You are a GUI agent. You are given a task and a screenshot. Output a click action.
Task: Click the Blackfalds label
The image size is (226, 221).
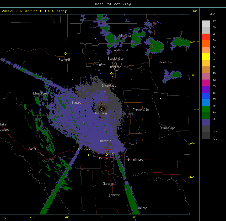pyautogui.click(x=116, y=59)
